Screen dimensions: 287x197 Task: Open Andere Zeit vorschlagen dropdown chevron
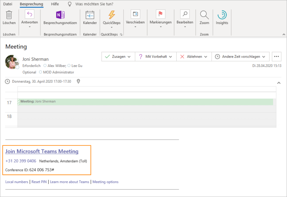click(263, 57)
